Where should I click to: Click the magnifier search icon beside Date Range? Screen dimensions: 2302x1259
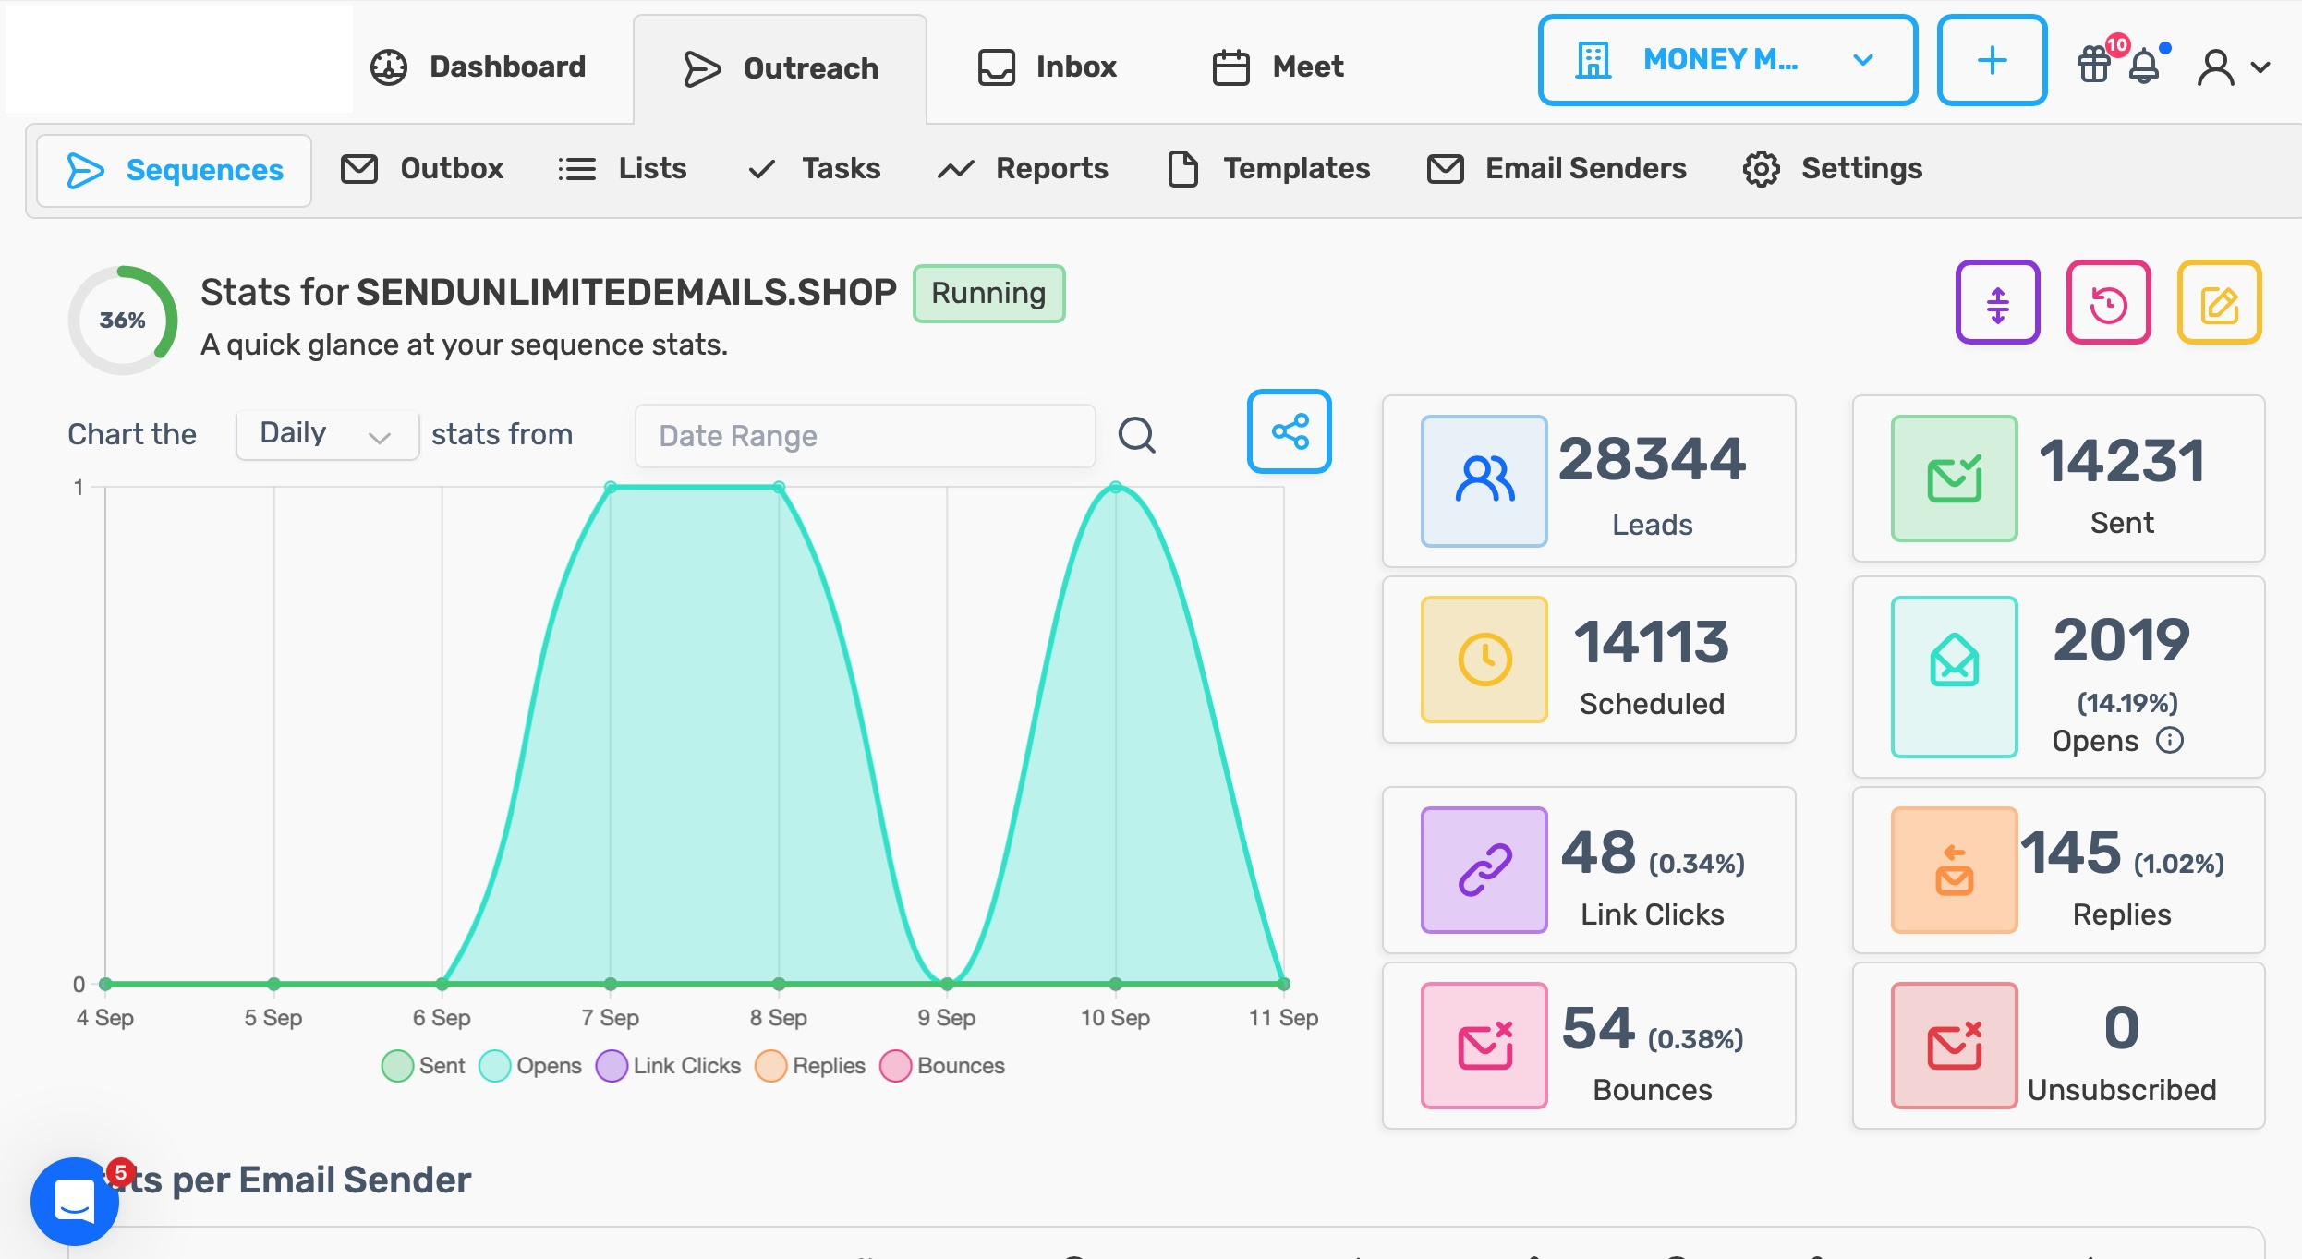pyautogui.click(x=1136, y=434)
